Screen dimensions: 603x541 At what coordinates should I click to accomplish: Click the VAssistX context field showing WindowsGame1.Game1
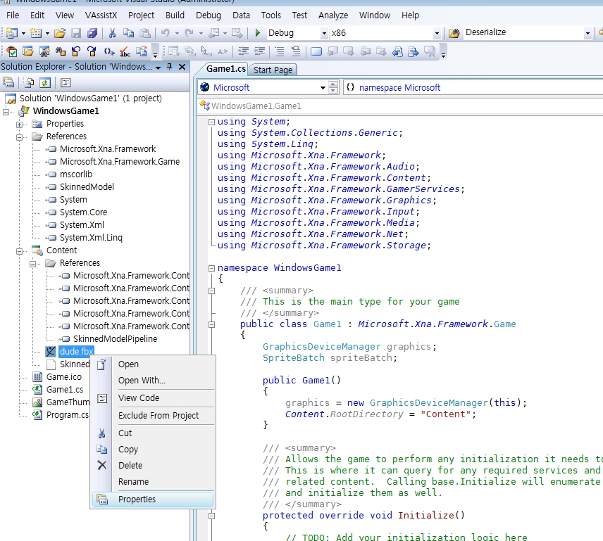point(401,106)
